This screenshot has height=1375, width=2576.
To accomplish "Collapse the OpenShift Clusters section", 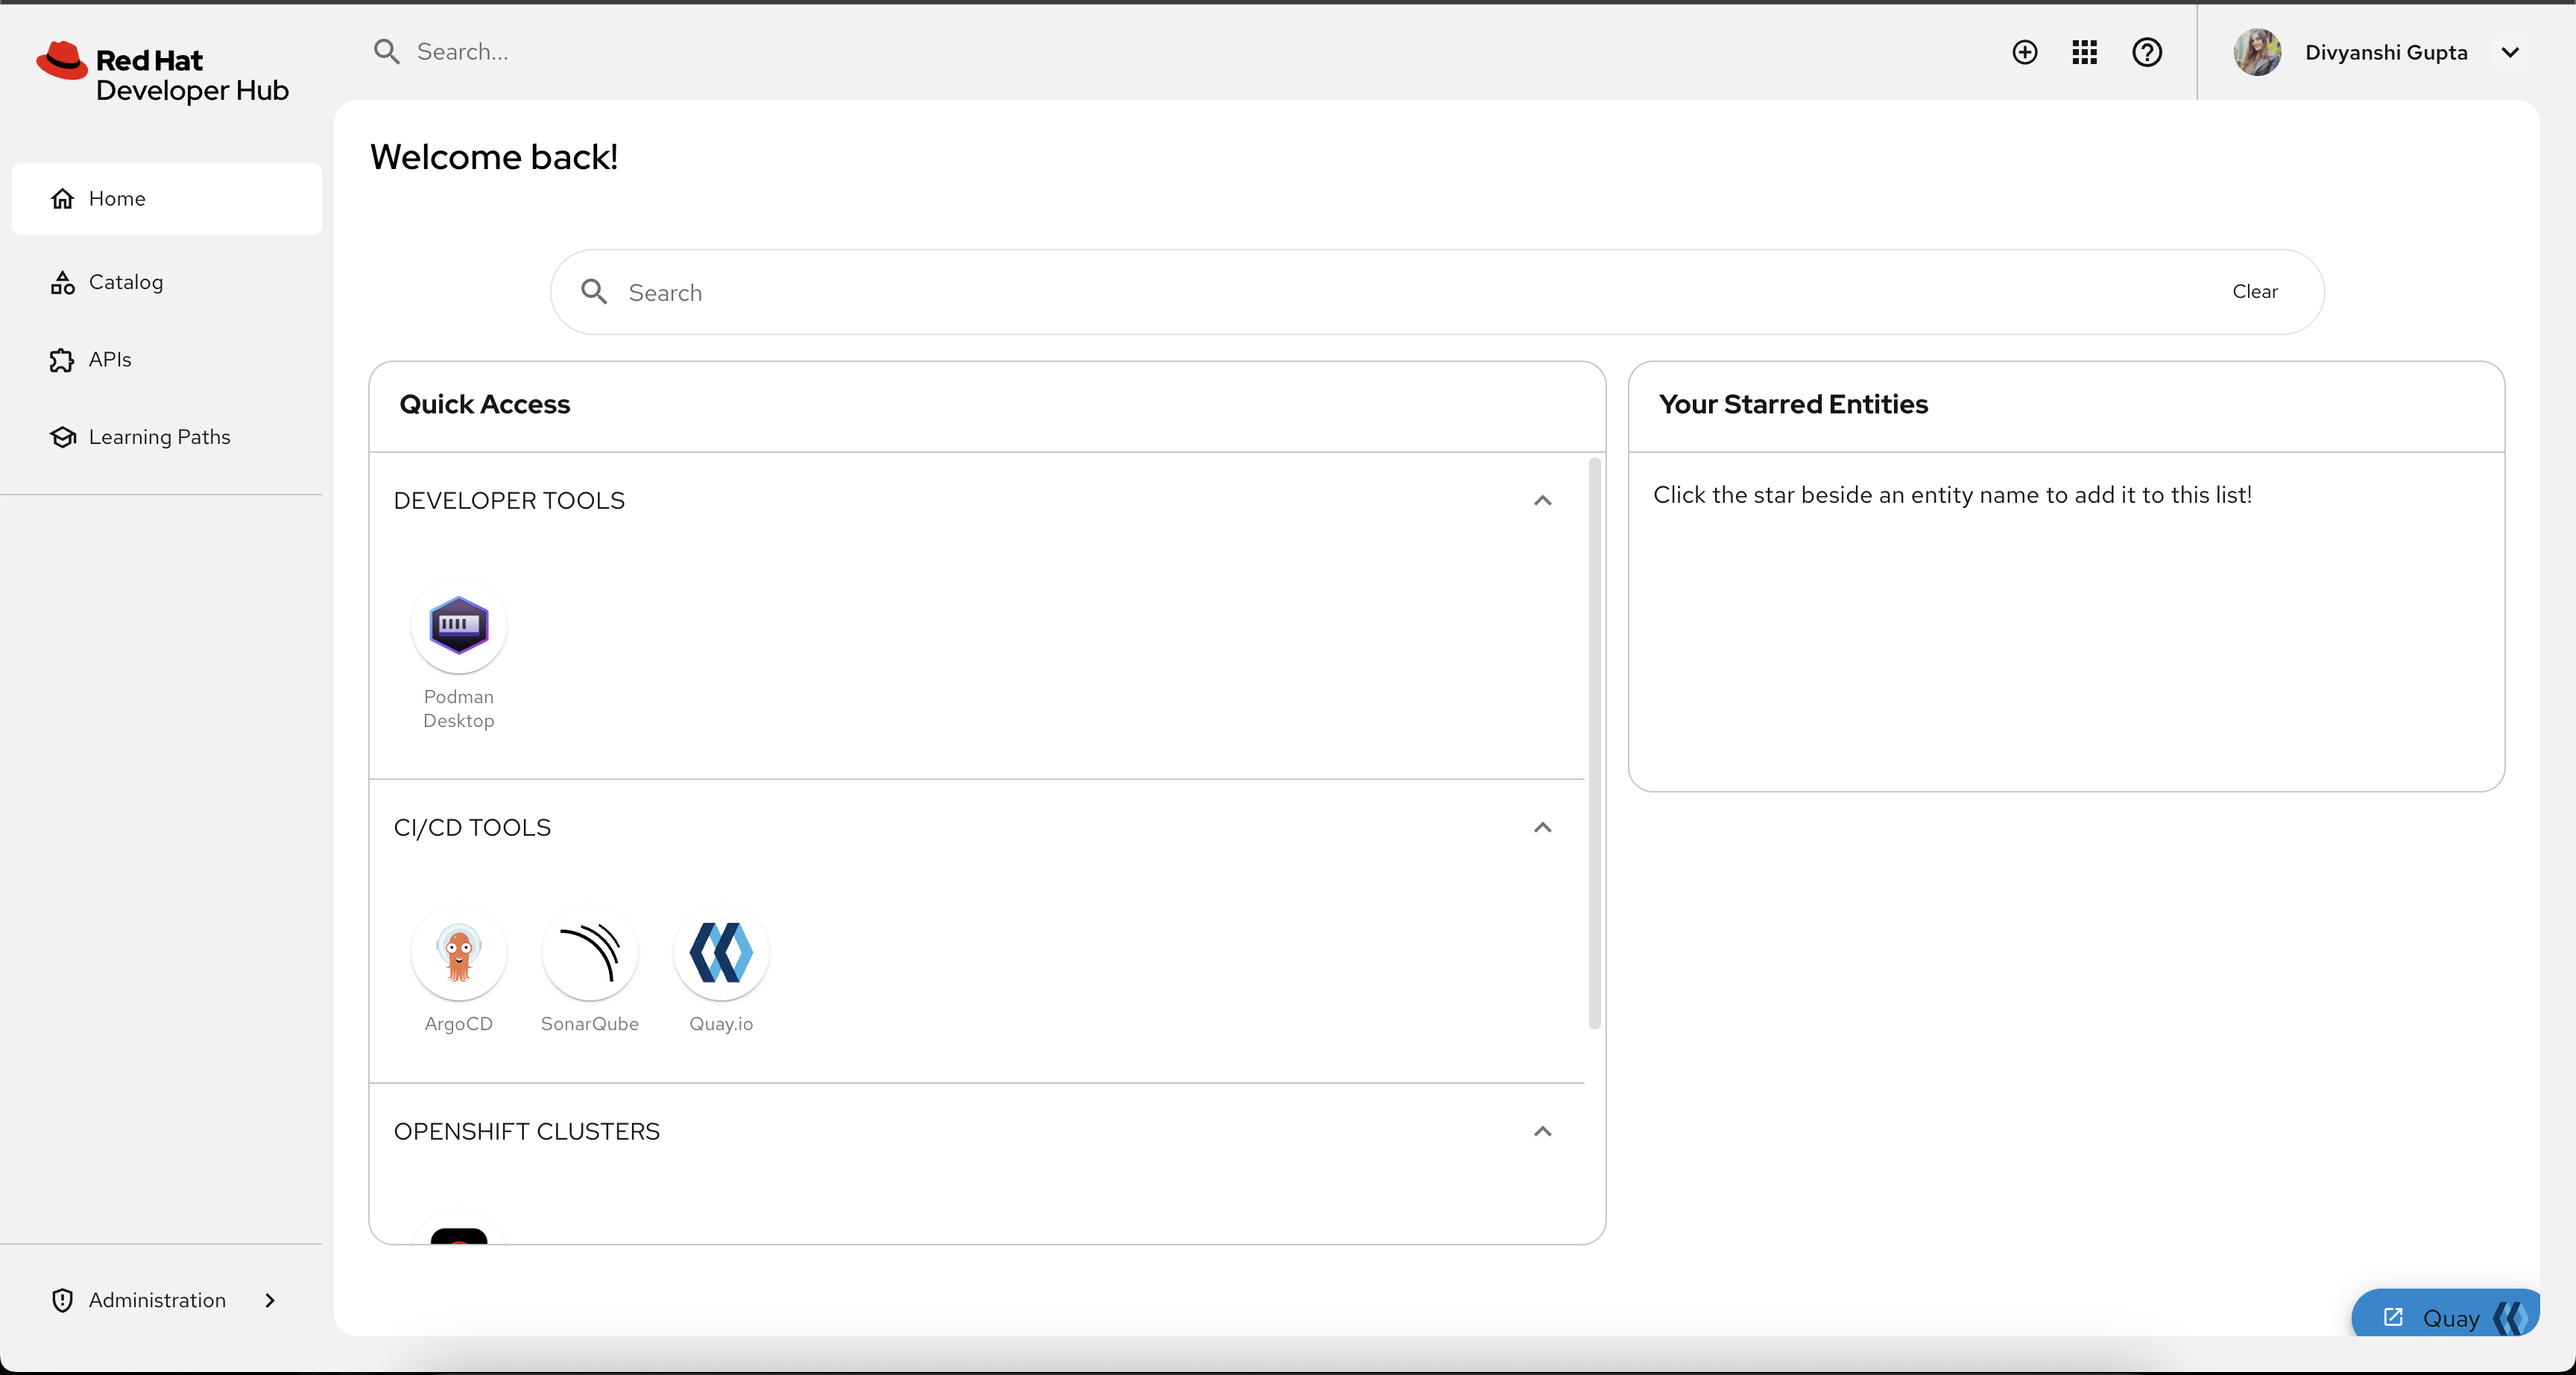I will [1542, 1131].
